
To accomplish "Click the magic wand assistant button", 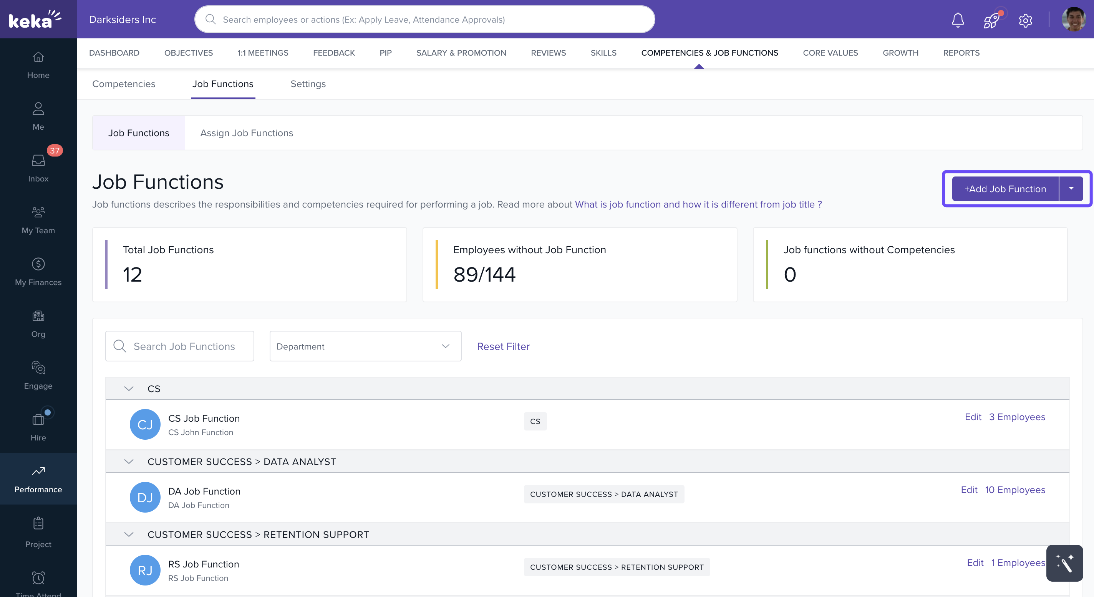I will coord(1064,562).
